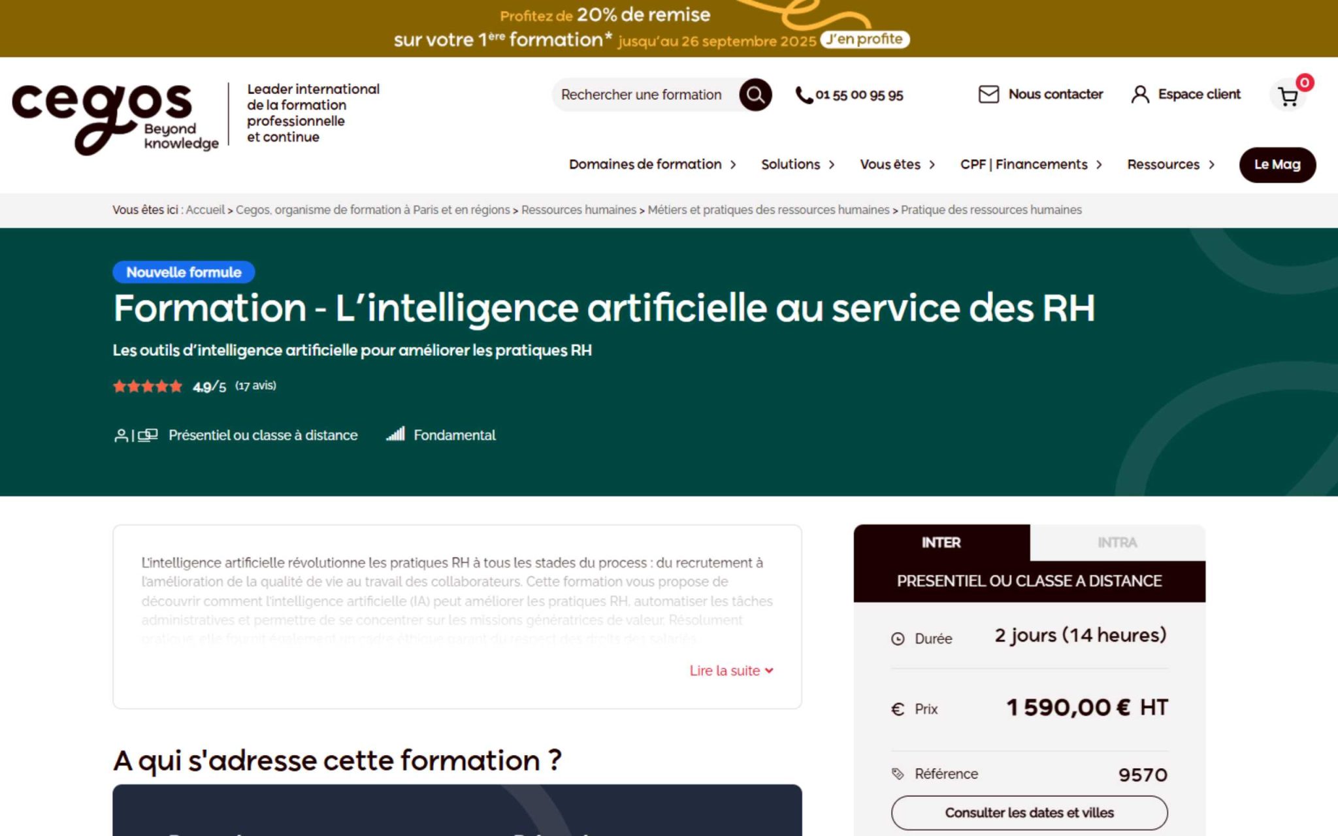Expand the Vous êtes menu

[898, 165]
